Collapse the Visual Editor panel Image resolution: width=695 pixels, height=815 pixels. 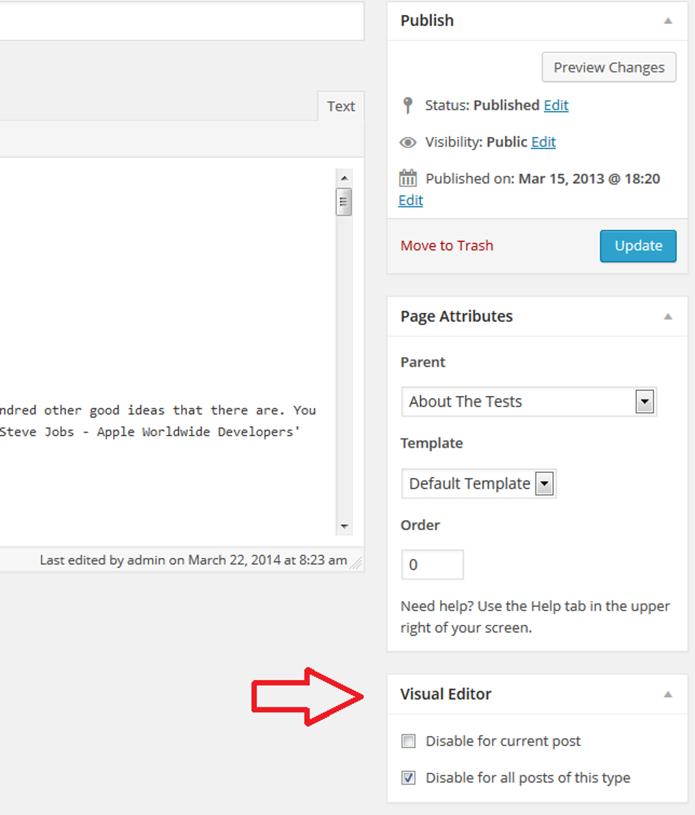pyautogui.click(x=668, y=694)
